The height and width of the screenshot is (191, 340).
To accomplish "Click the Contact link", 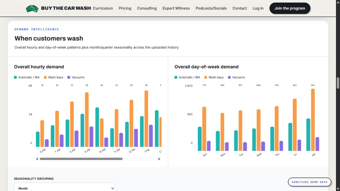I will pos(239,8).
